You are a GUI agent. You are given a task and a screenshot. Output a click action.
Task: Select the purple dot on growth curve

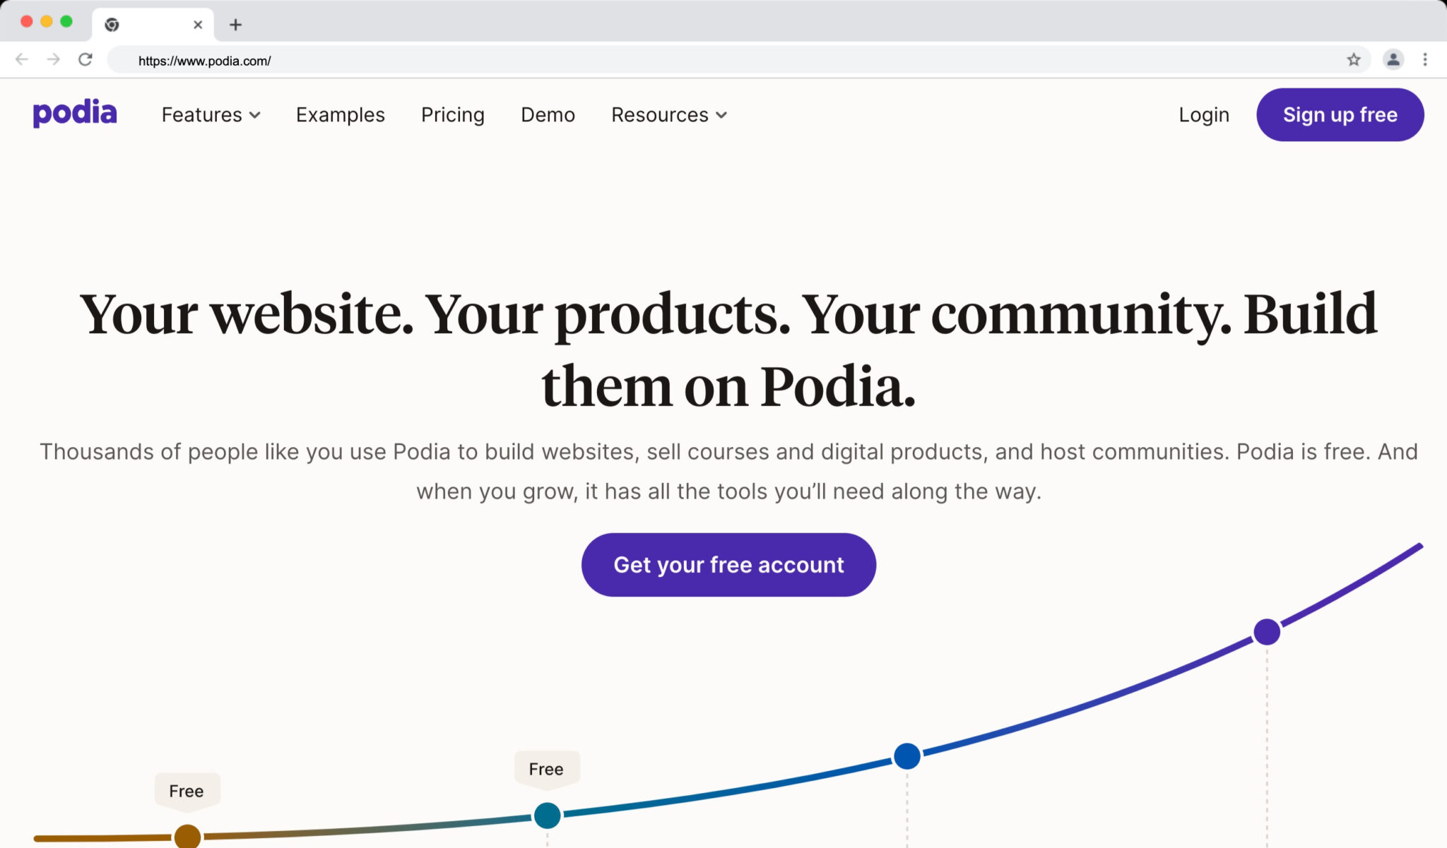point(1267,632)
